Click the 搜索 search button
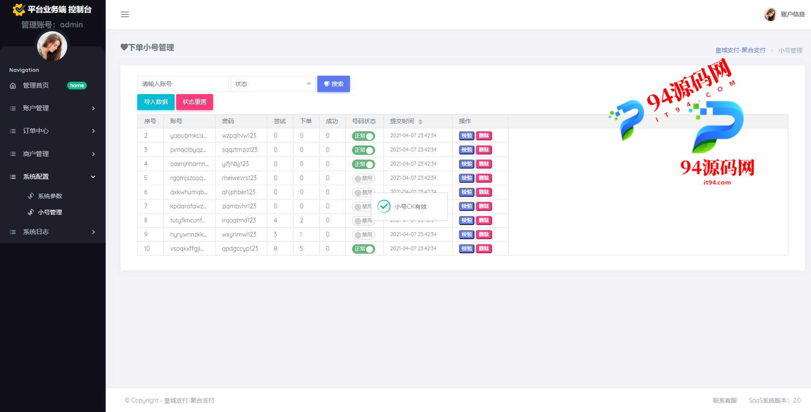This screenshot has width=811, height=412. (x=334, y=84)
